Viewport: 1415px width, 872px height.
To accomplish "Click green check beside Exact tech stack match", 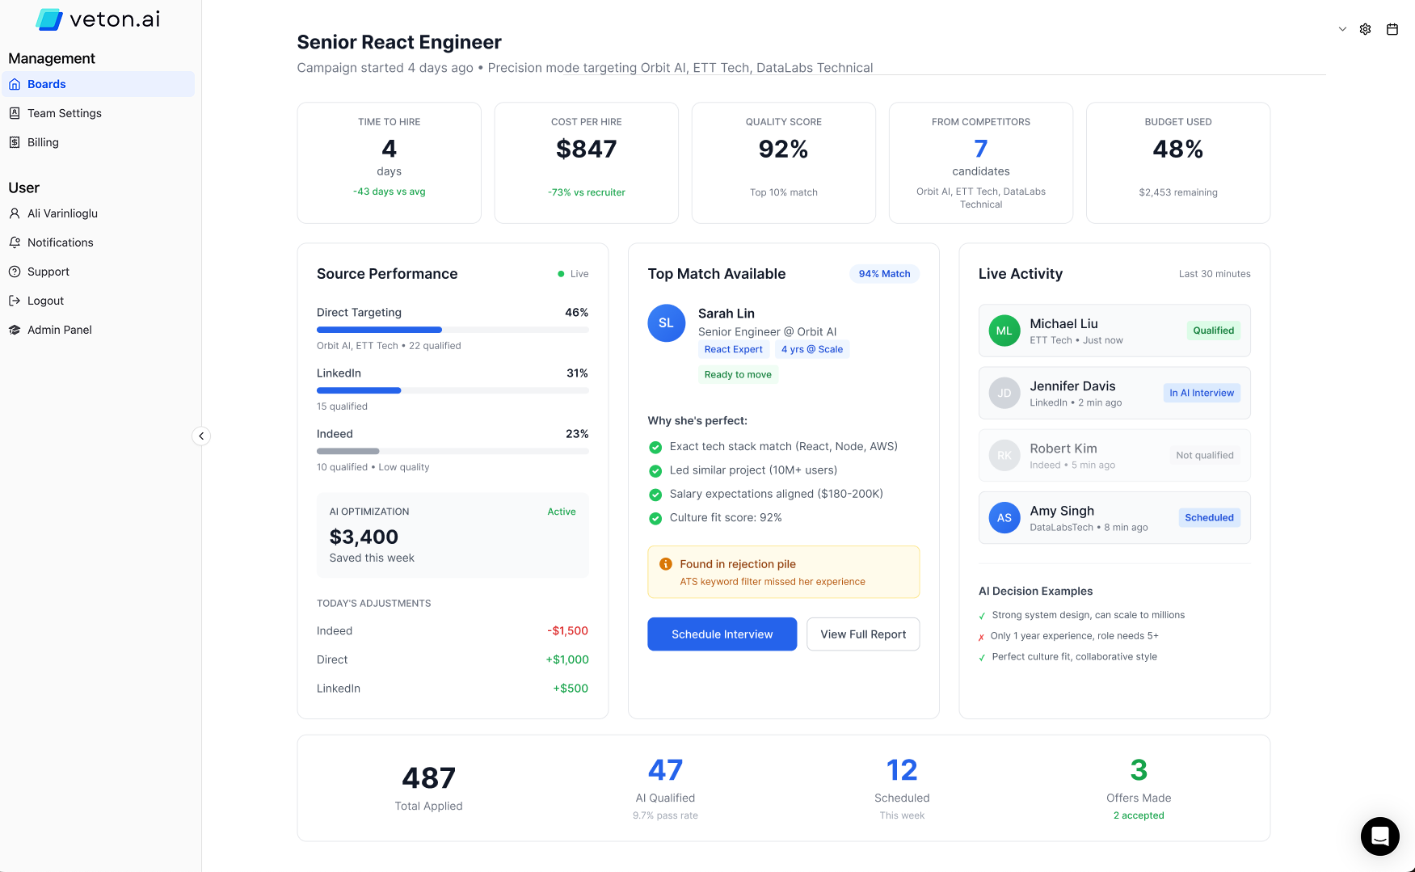I will pos(655,447).
